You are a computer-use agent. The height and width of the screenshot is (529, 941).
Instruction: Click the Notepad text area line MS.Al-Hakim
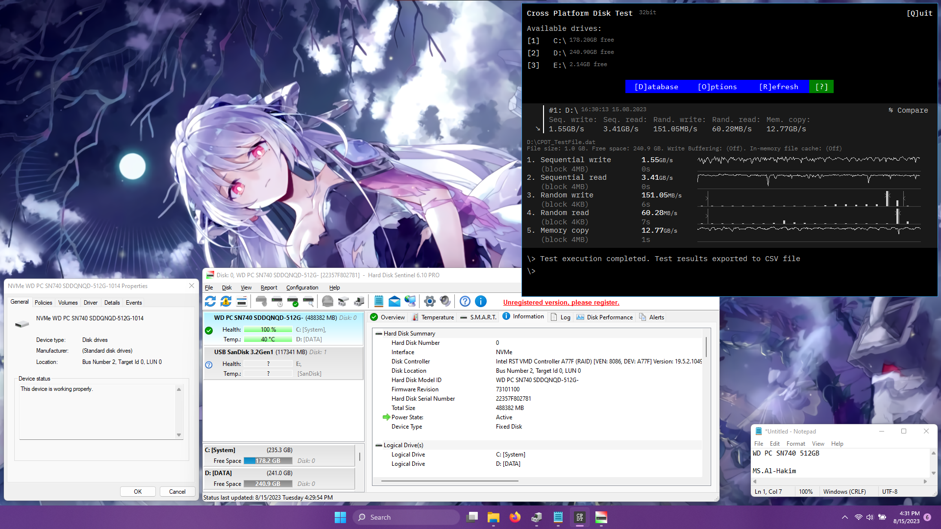[774, 471]
